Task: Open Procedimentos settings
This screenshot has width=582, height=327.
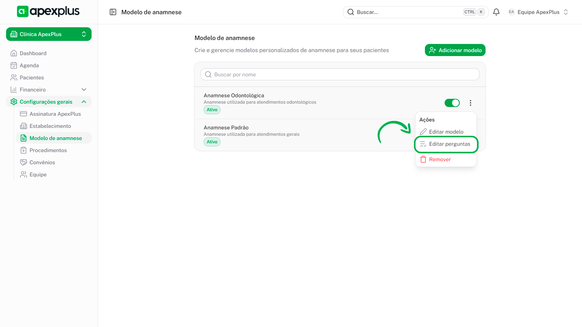Action: point(48,150)
